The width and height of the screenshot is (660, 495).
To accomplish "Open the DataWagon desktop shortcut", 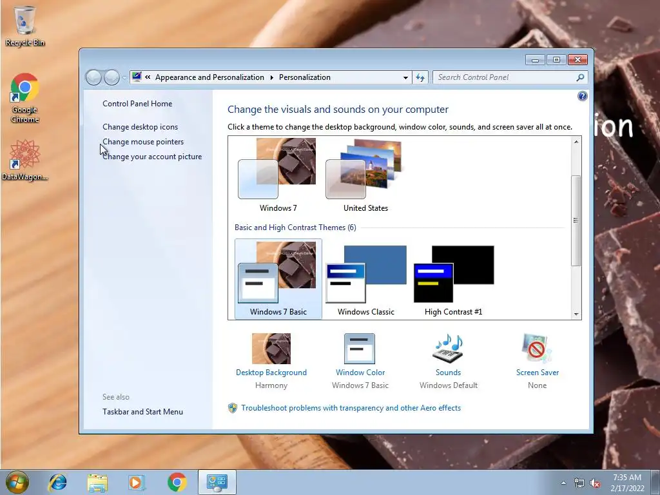I will point(24,160).
